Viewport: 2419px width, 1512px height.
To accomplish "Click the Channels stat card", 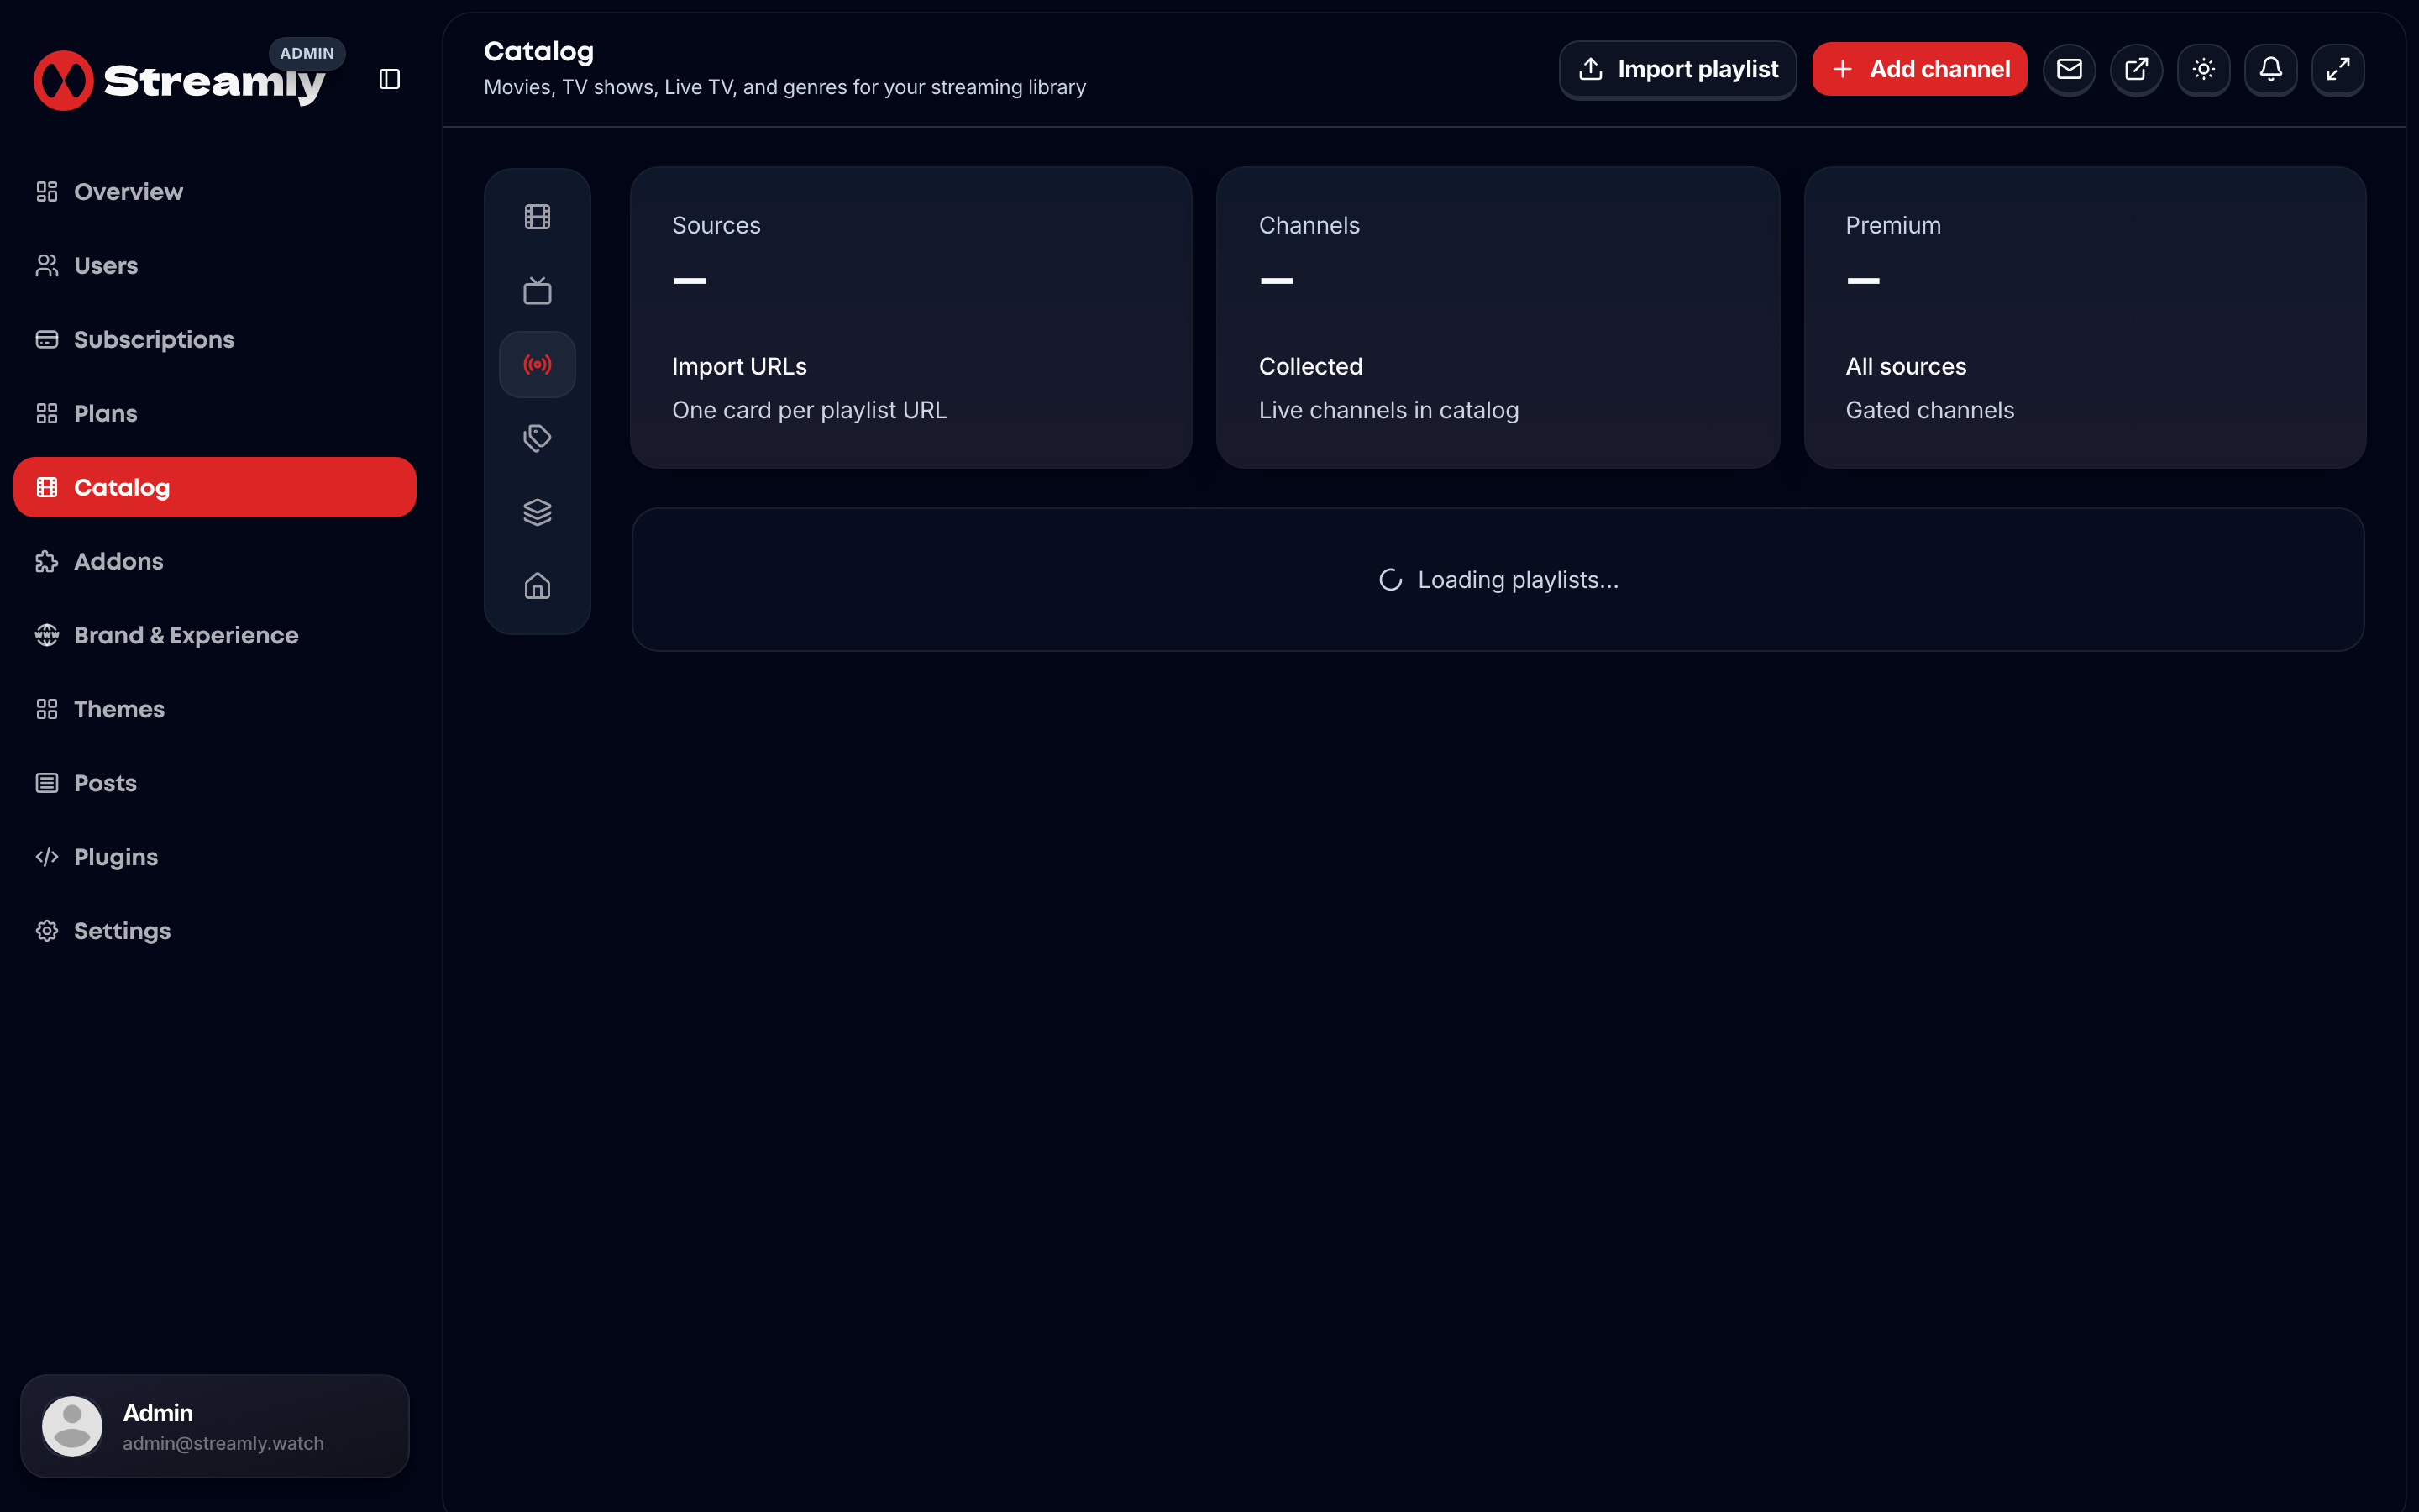I will pyautogui.click(x=1498, y=318).
